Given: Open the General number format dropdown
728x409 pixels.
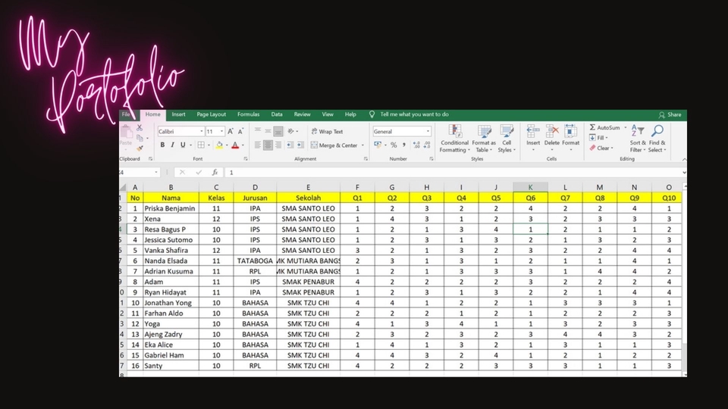Looking at the screenshot, I should tap(428, 132).
